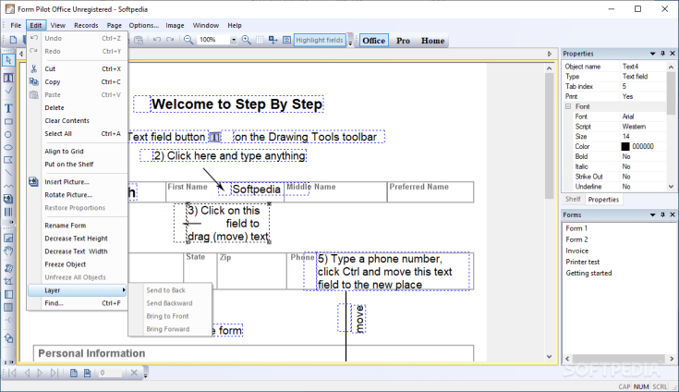Screen dimensions: 679x392
Task: Click the zoom out magnifier icon
Action: [x=188, y=40]
